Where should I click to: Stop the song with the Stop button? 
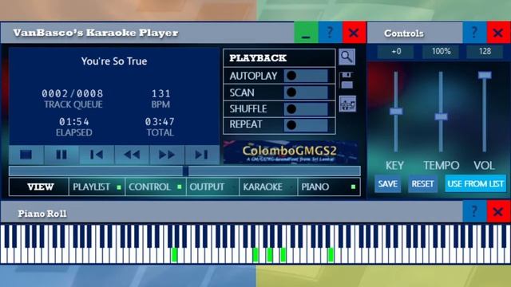pyautogui.click(x=26, y=154)
